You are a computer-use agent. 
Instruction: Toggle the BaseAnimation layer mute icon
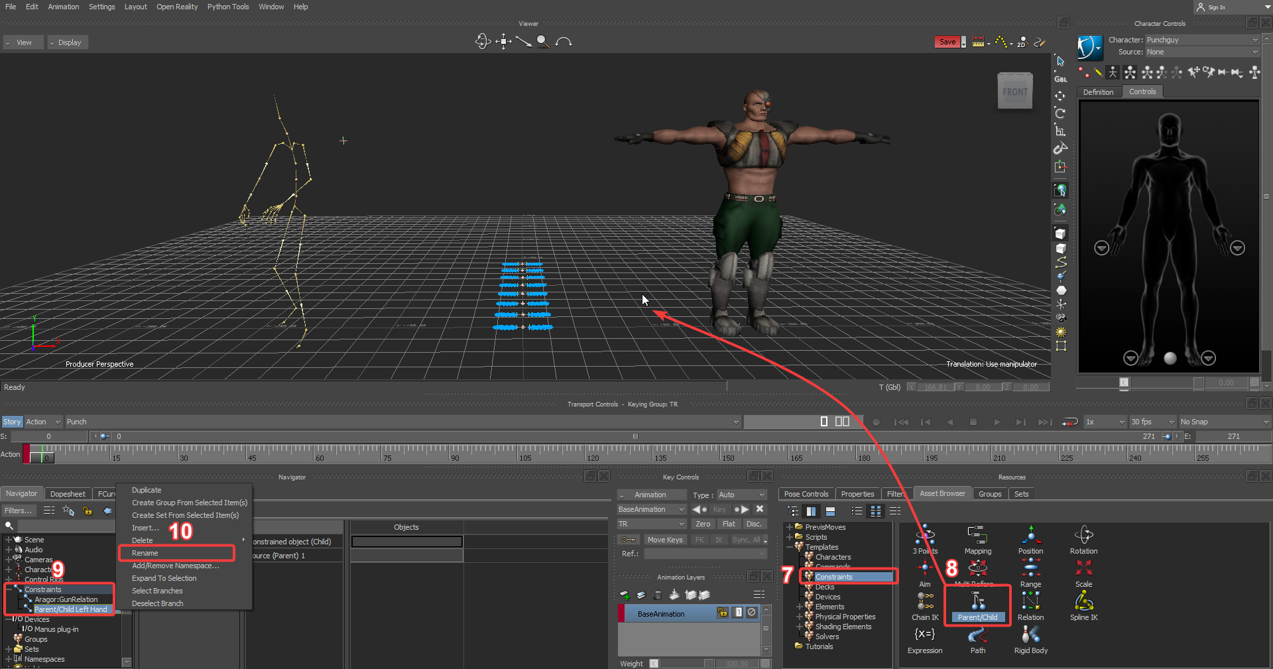(752, 613)
